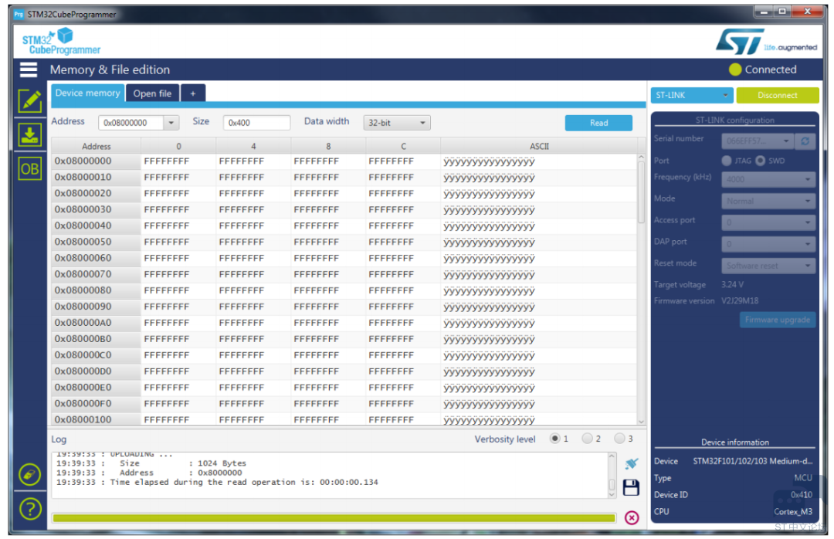Open Erasing & Programming download icon
The height and width of the screenshot is (539, 834).
click(29, 135)
